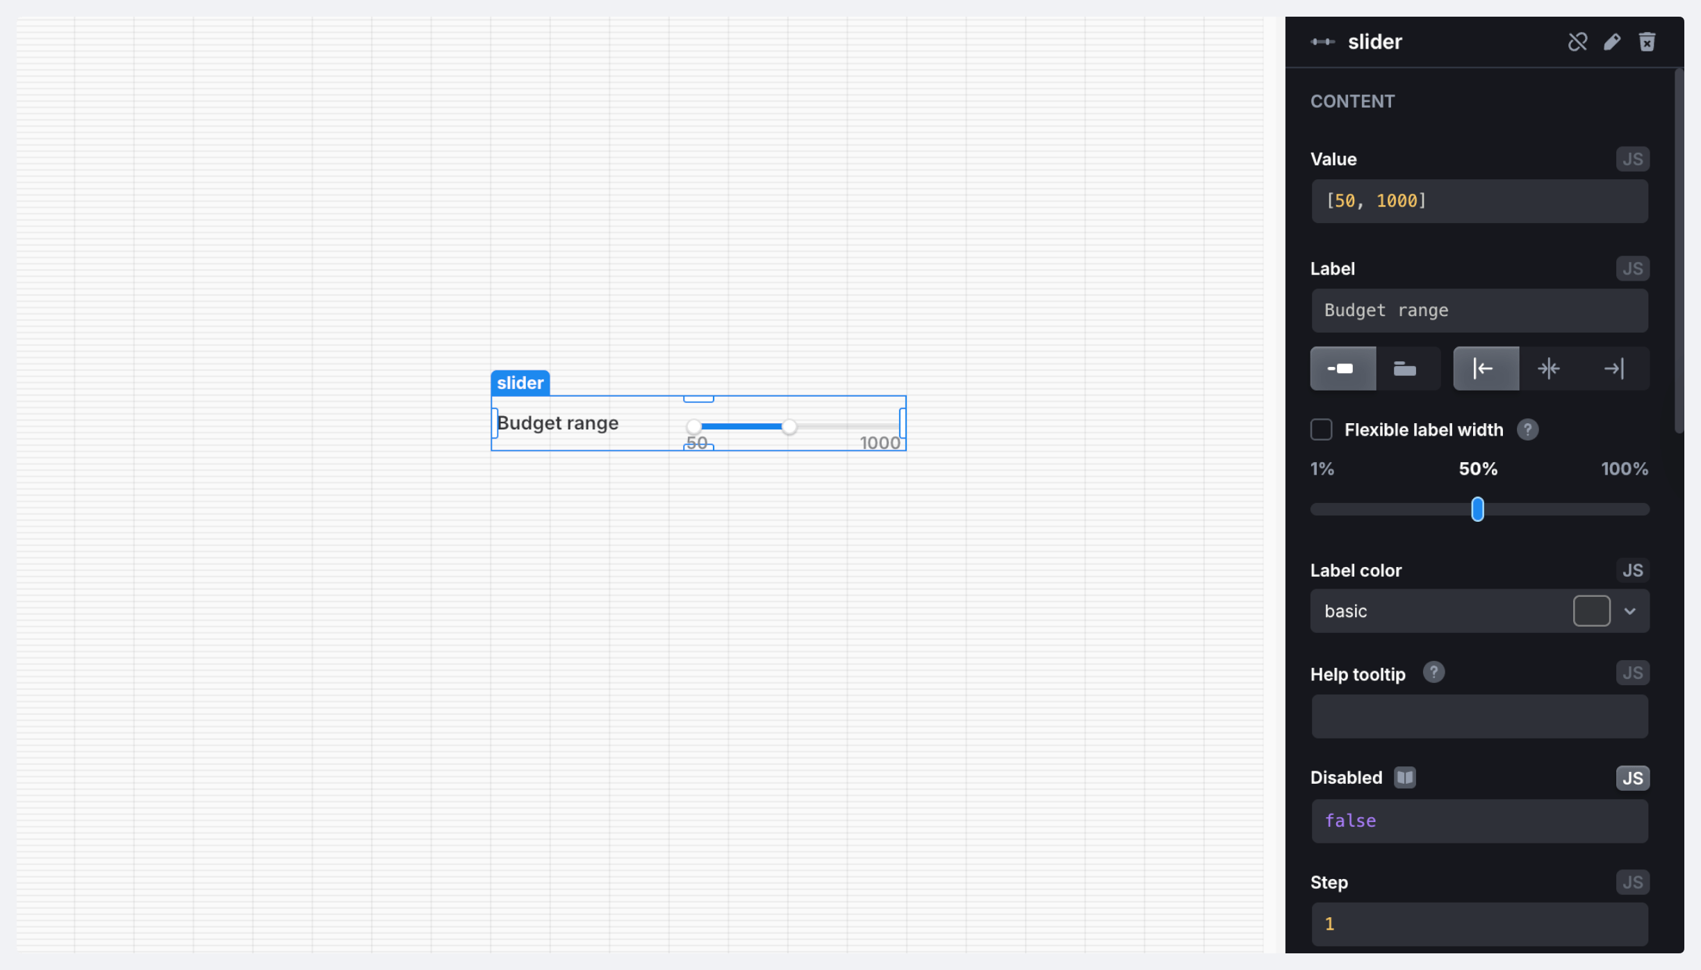Toggle JS mode for Value
This screenshot has width=1701, height=970.
[1632, 159]
